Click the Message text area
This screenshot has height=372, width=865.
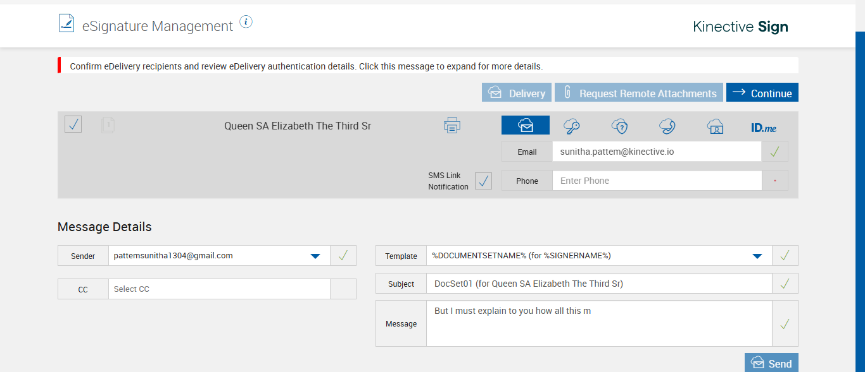point(599,323)
